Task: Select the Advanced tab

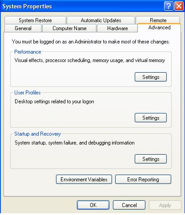Action: click(159, 27)
